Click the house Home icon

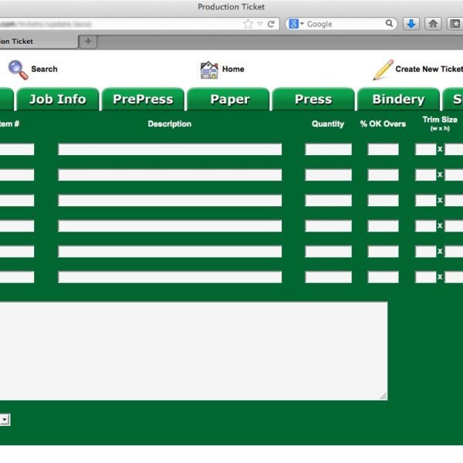pyautogui.click(x=208, y=69)
